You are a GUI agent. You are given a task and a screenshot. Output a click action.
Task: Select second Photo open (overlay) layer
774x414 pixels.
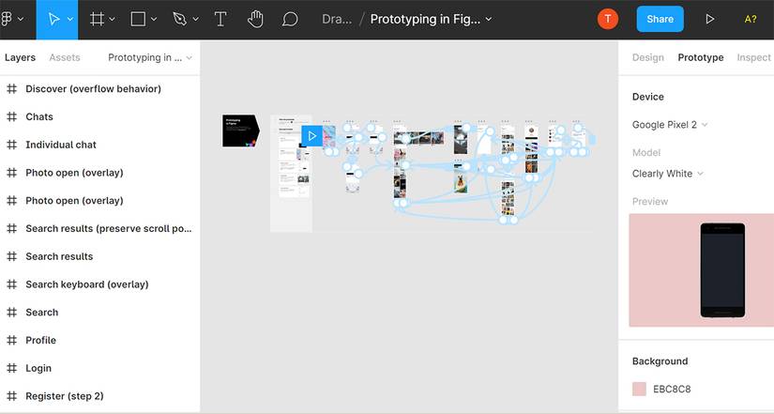[x=99, y=201]
